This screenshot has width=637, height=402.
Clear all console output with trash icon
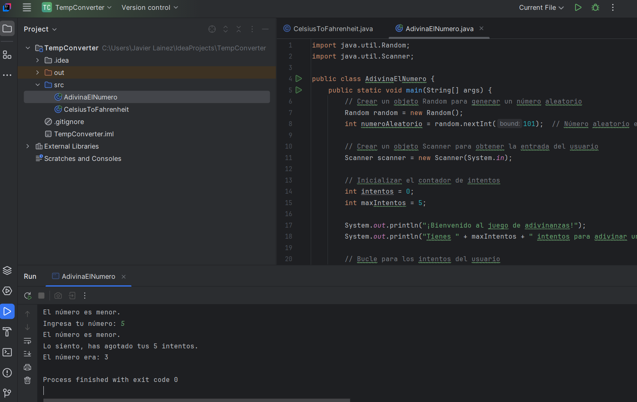coord(27,380)
